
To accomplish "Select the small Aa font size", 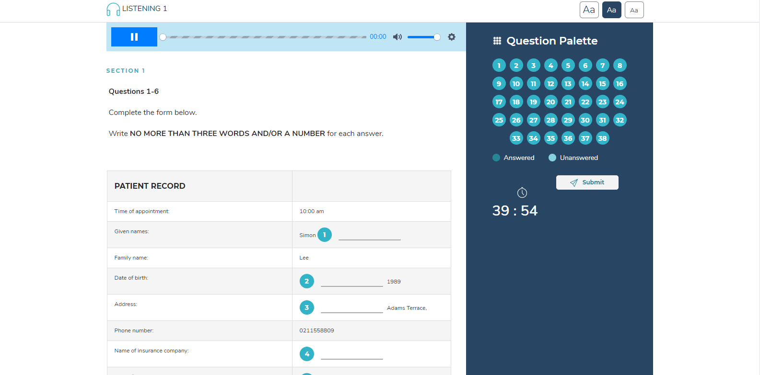I will pyautogui.click(x=634, y=10).
